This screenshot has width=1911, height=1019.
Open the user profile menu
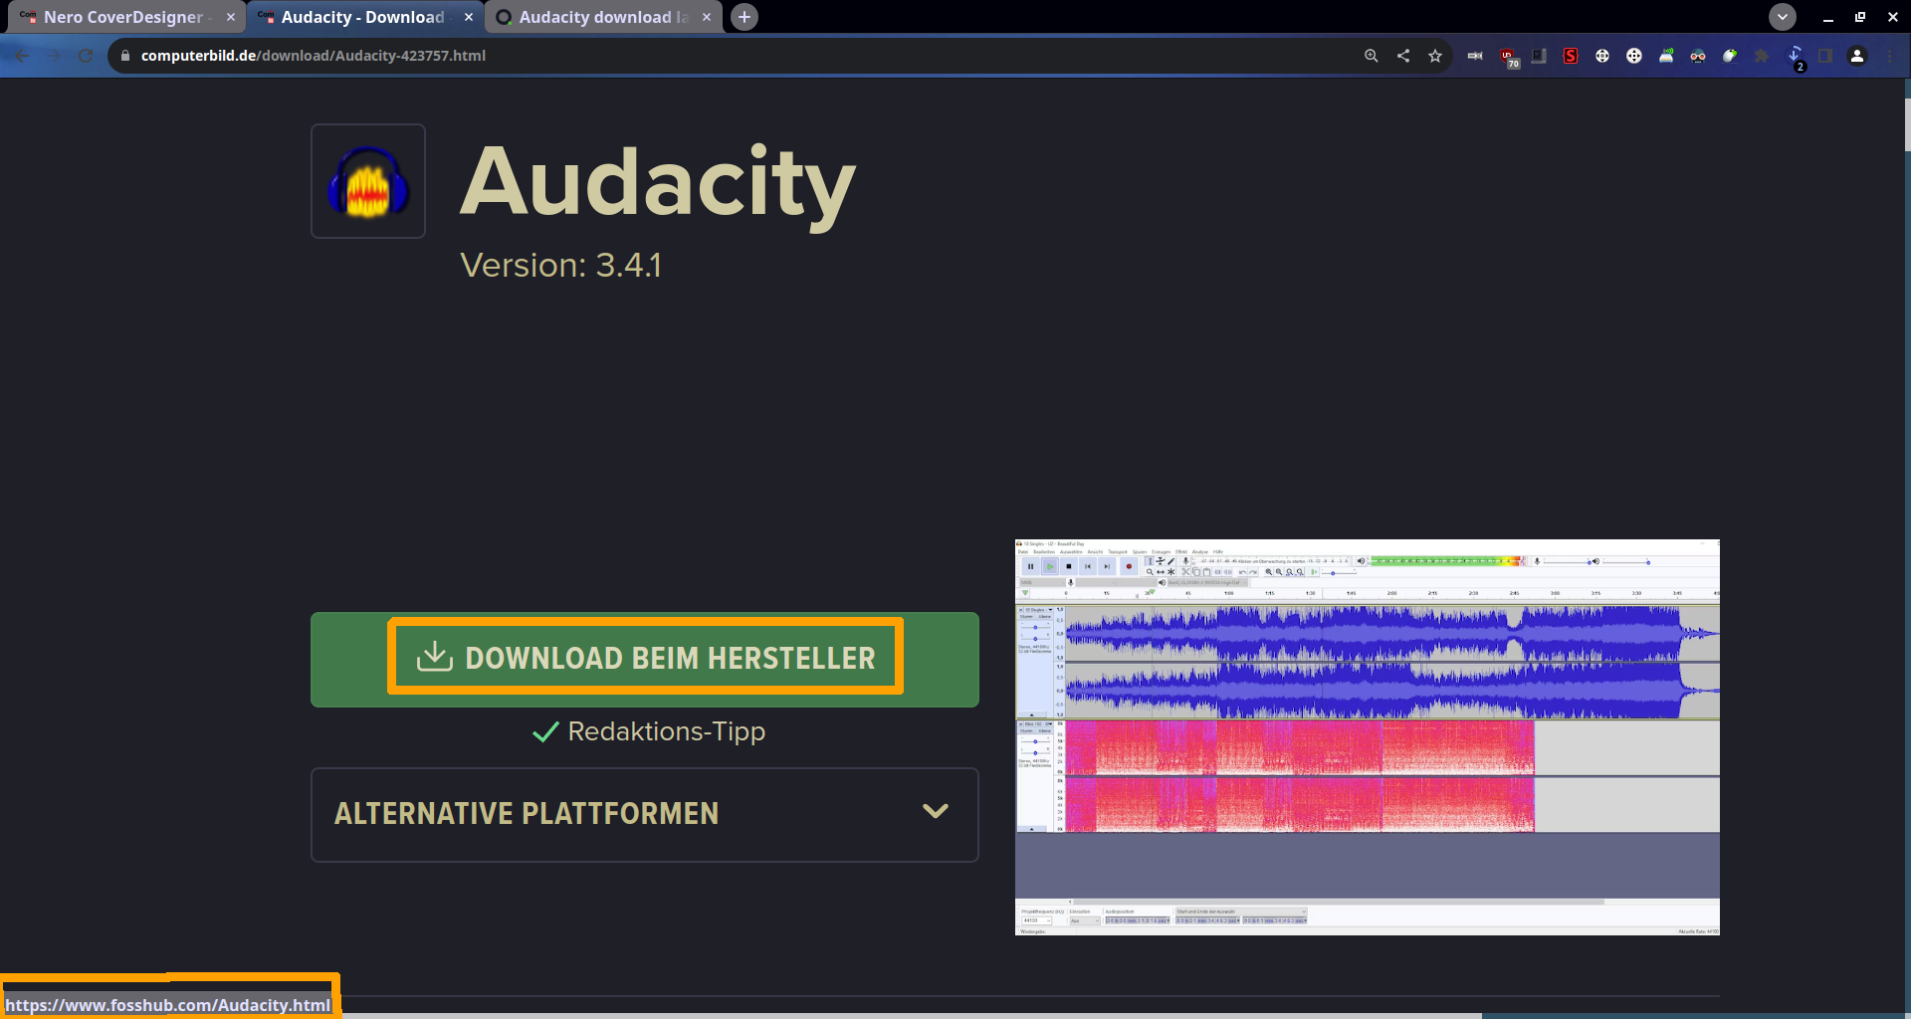(x=1857, y=56)
